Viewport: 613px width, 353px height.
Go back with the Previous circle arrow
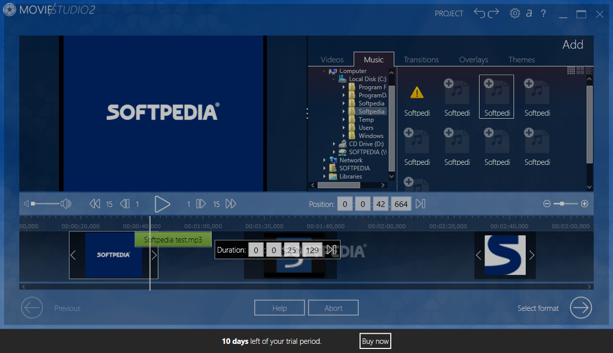click(x=32, y=308)
